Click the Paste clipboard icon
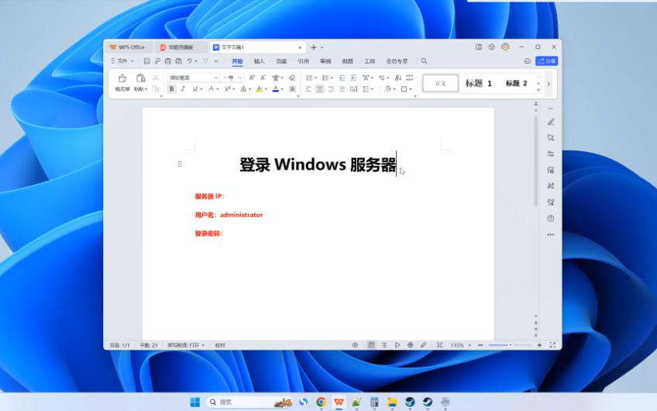Screen dimensions: 657x411 click(x=140, y=78)
